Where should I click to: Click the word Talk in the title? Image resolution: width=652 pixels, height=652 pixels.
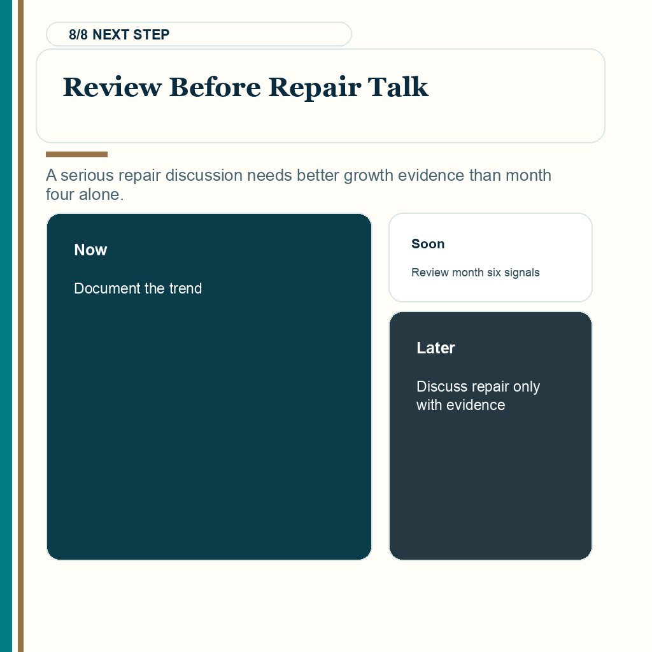click(398, 87)
